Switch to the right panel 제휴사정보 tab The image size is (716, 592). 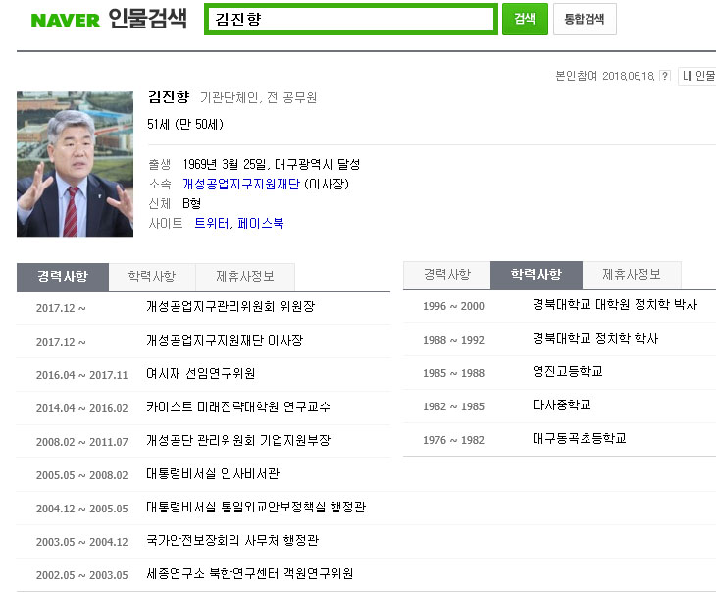click(x=631, y=274)
